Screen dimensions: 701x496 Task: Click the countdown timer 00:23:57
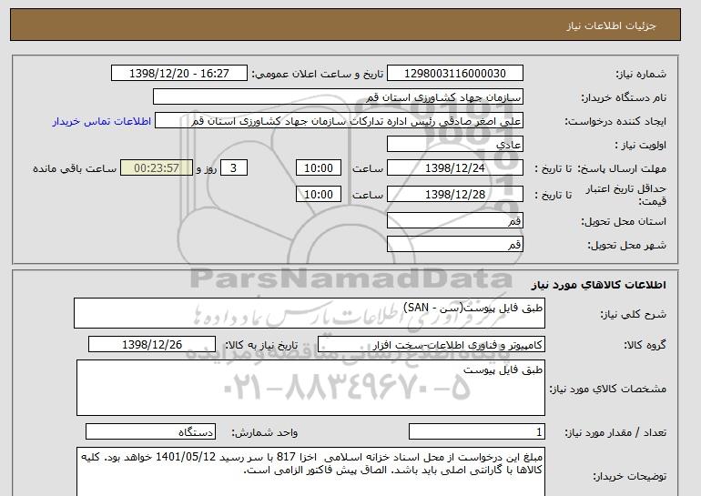point(157,168)
